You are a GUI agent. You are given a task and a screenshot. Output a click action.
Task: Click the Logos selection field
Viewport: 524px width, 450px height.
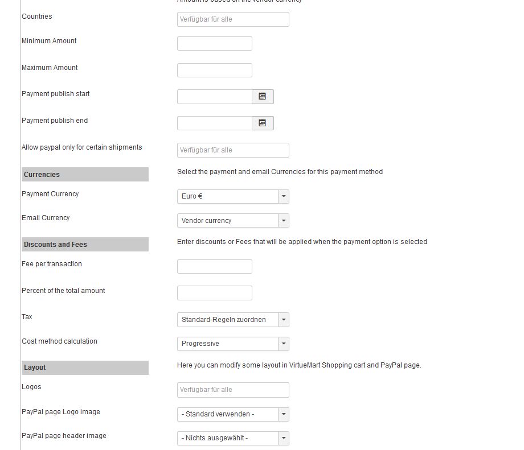coord(233,390)
